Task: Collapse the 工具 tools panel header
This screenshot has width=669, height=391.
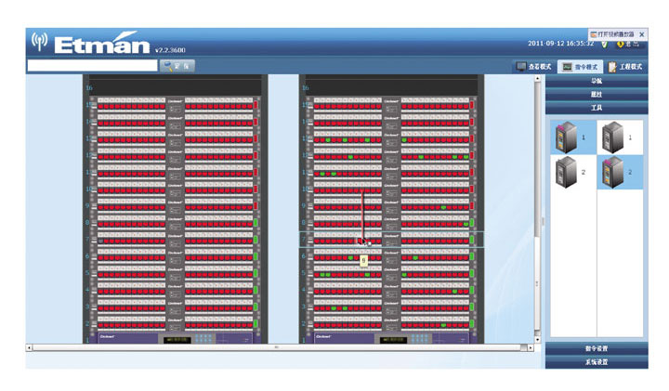Action: tap(596, 108)
